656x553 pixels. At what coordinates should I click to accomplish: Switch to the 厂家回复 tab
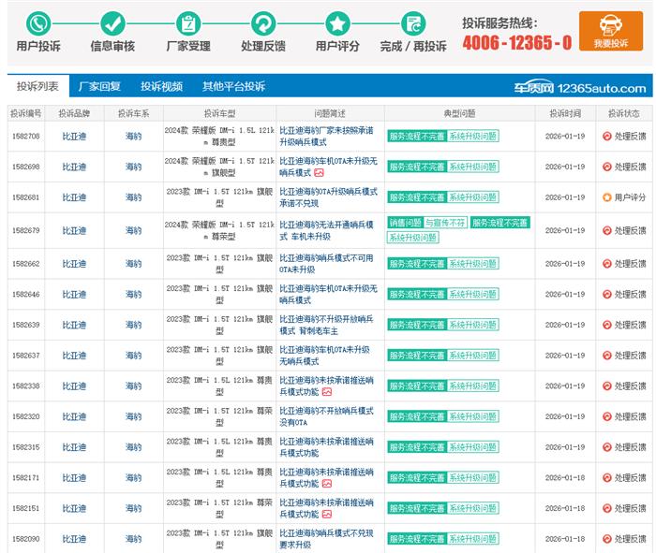click(99, 86)
